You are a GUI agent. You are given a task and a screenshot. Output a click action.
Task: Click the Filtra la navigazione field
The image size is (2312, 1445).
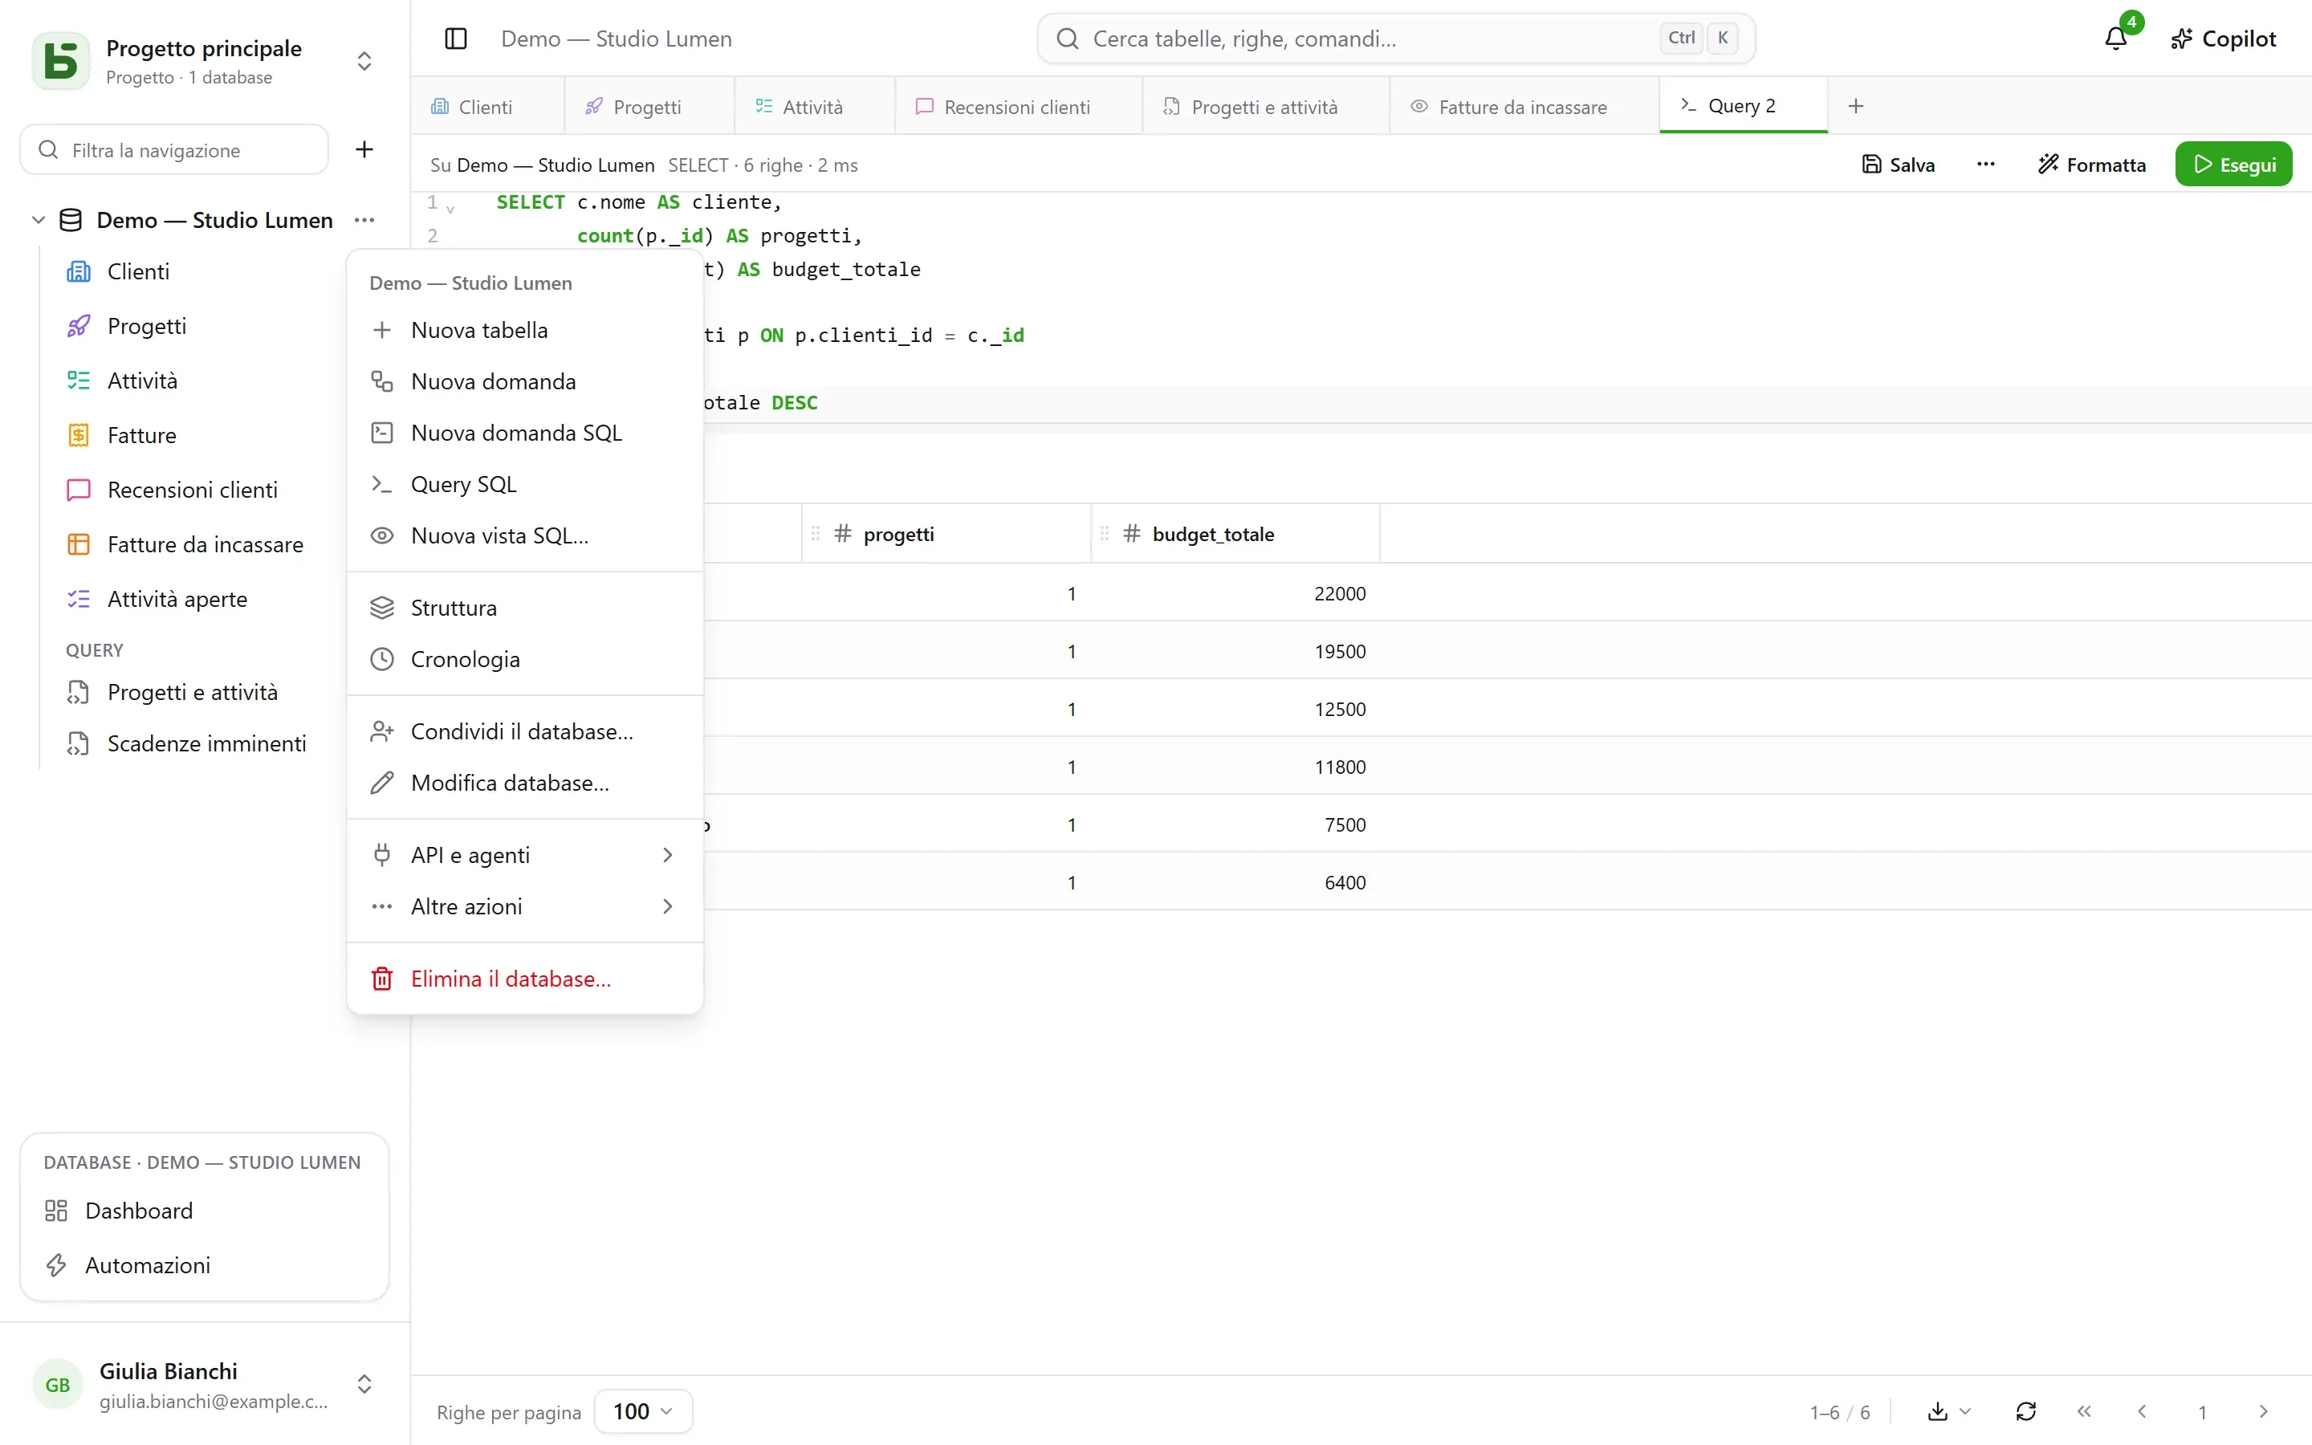pos(175,150)
